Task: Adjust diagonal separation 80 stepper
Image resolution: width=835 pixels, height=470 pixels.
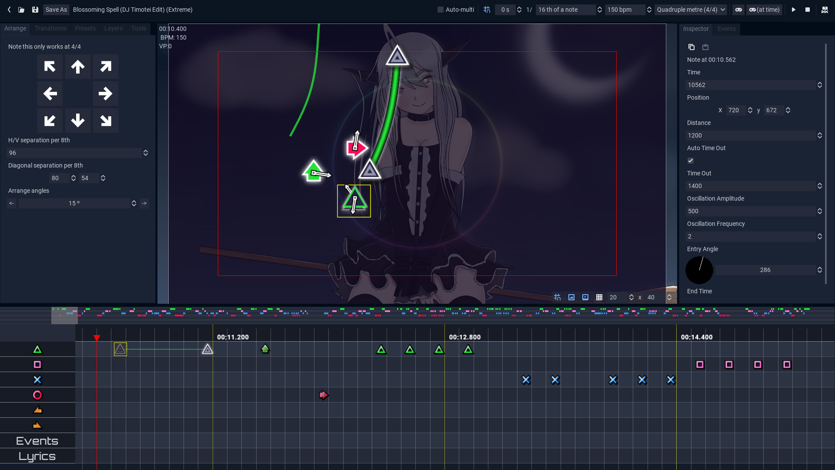Action: click(x=73, y=178)
